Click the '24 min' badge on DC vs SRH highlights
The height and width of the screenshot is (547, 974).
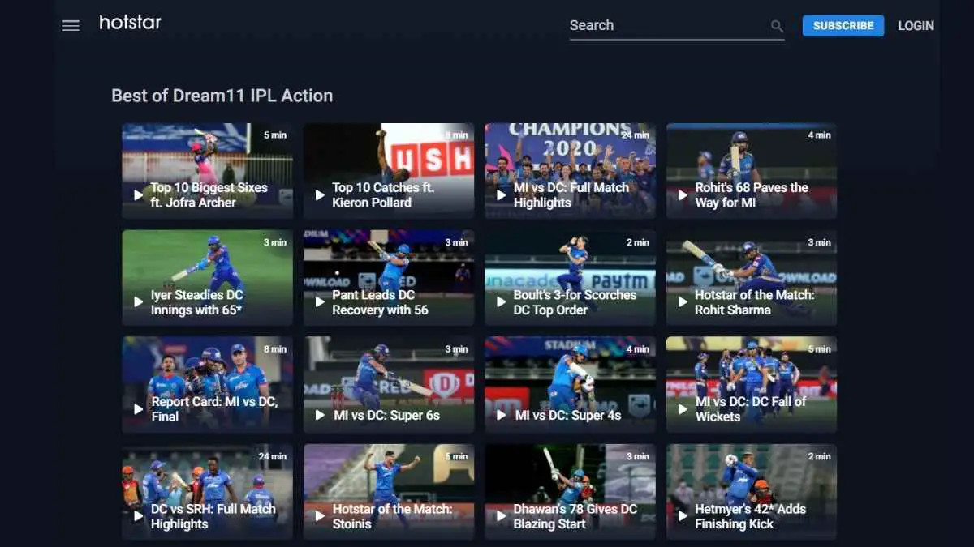[x=272, y=456]
